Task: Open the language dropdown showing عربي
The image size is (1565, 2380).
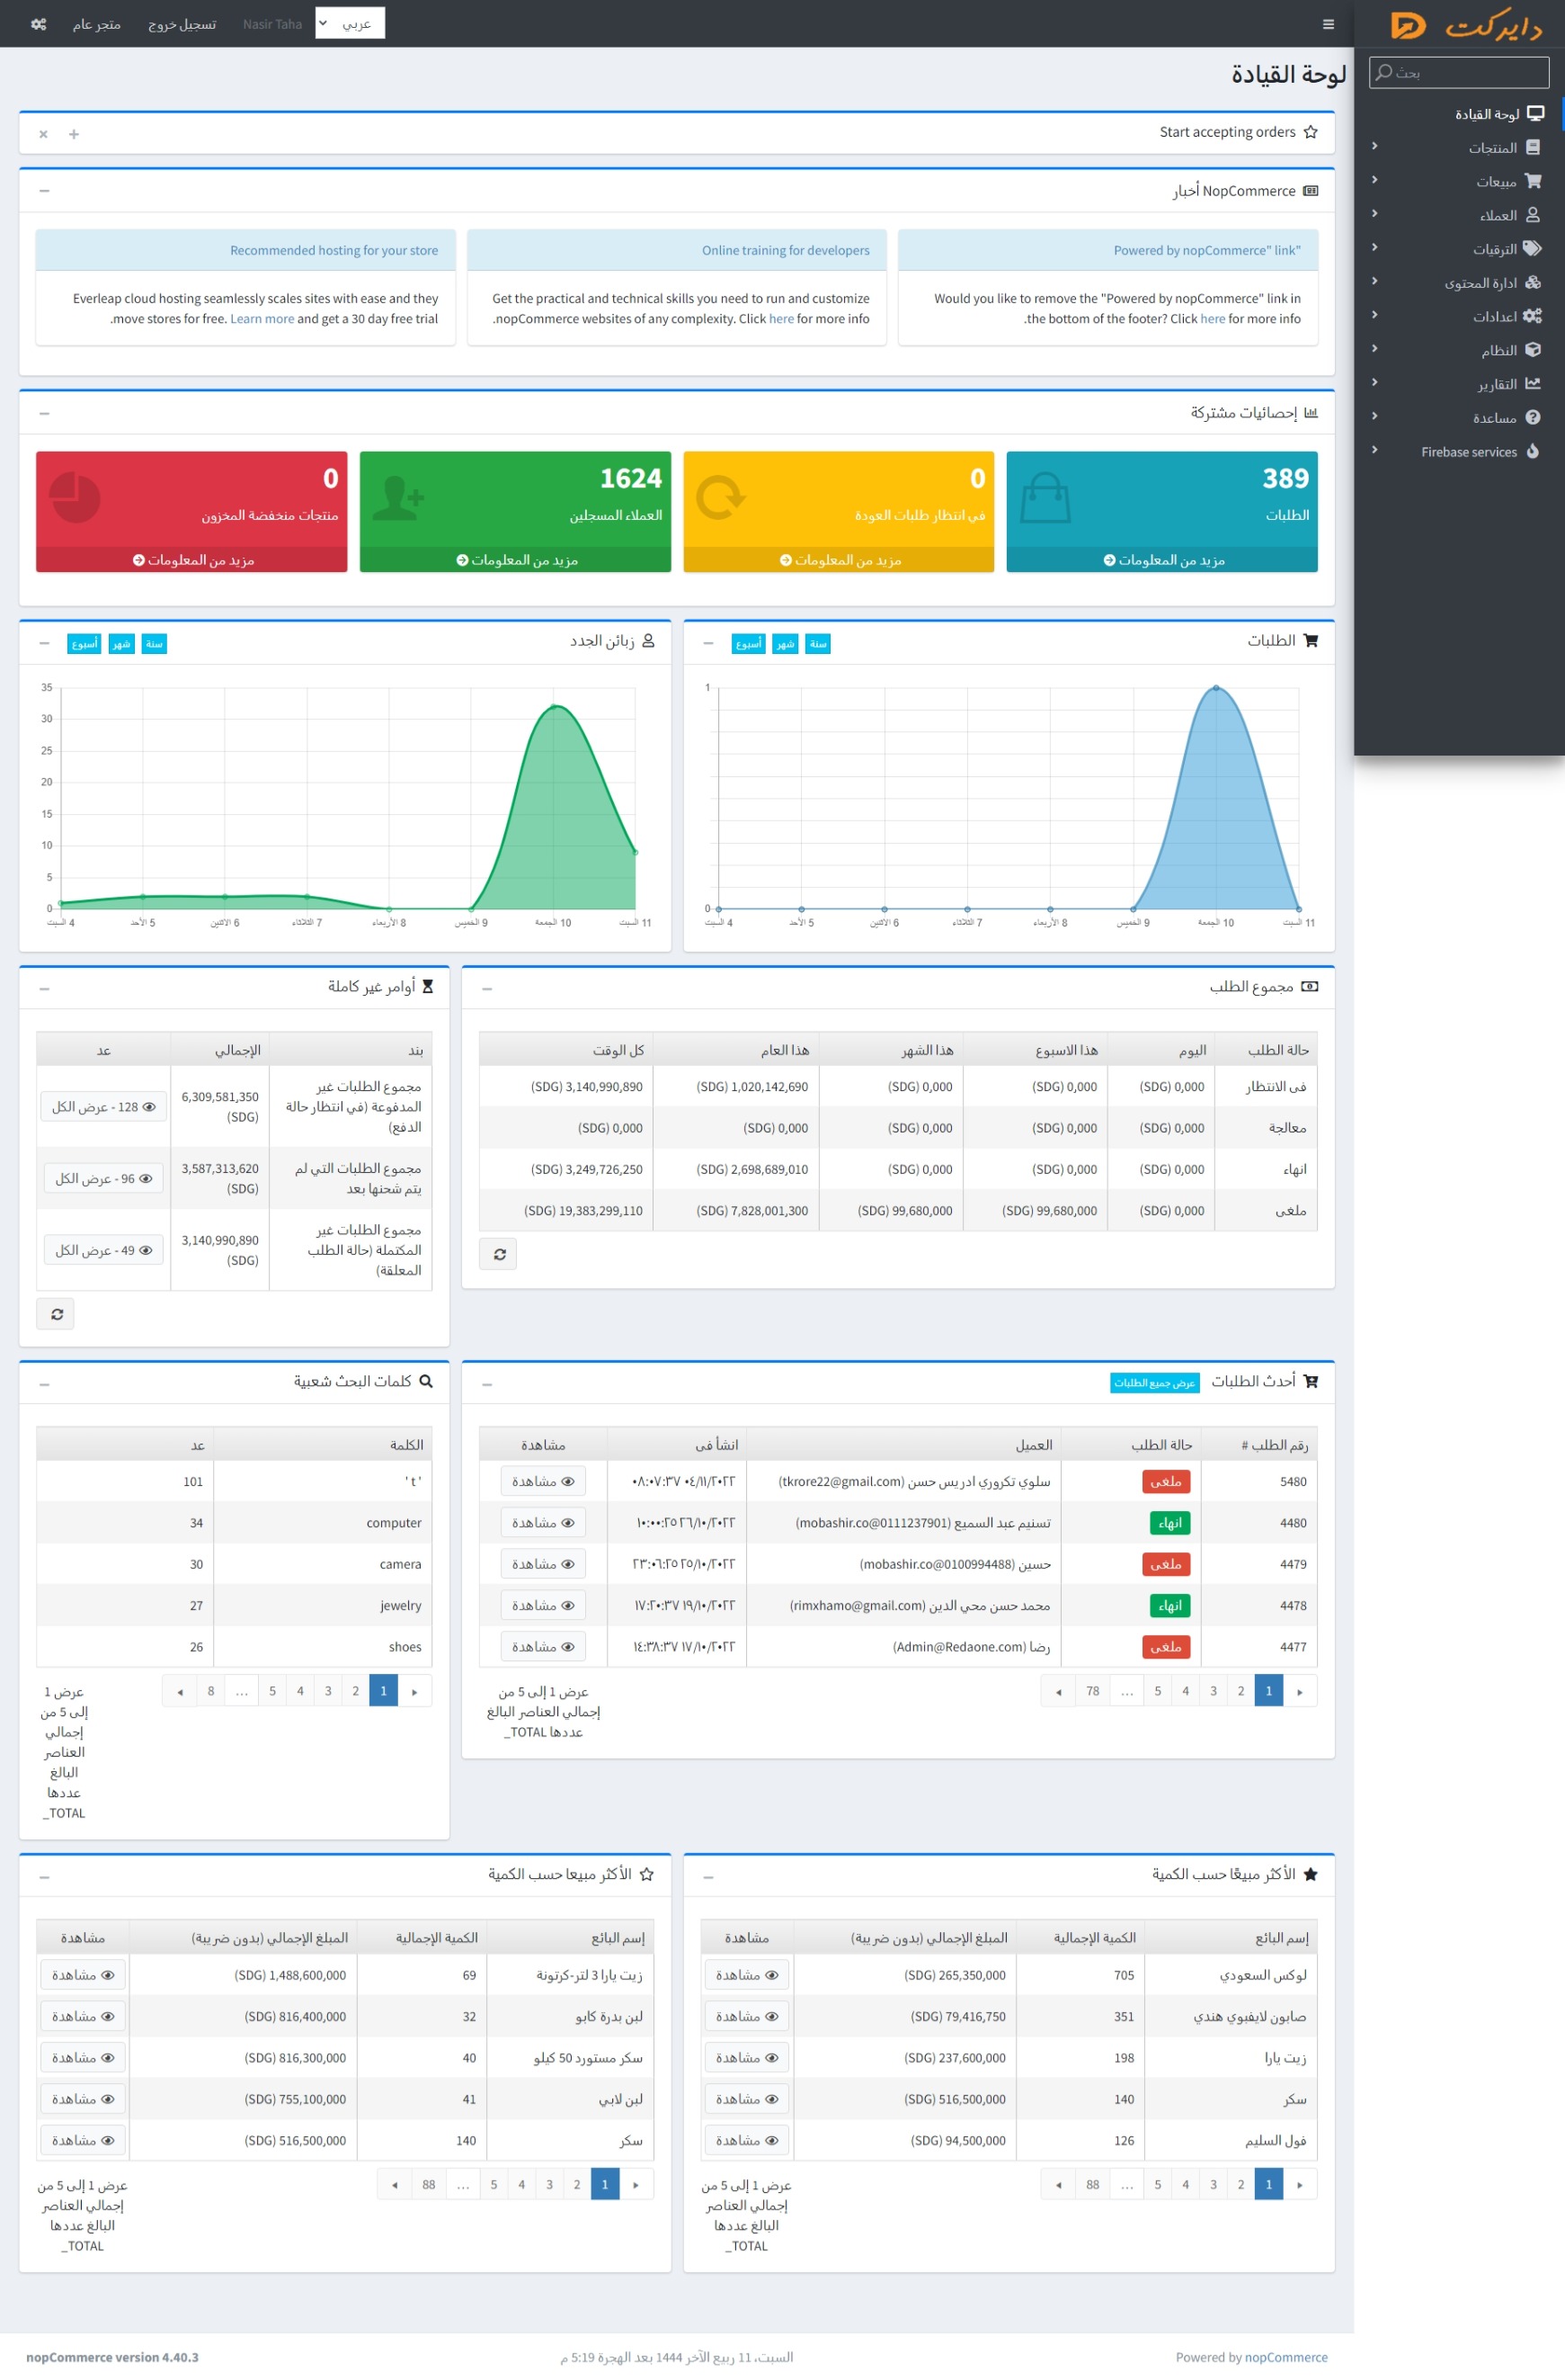Action: click(x=350, y=23)
